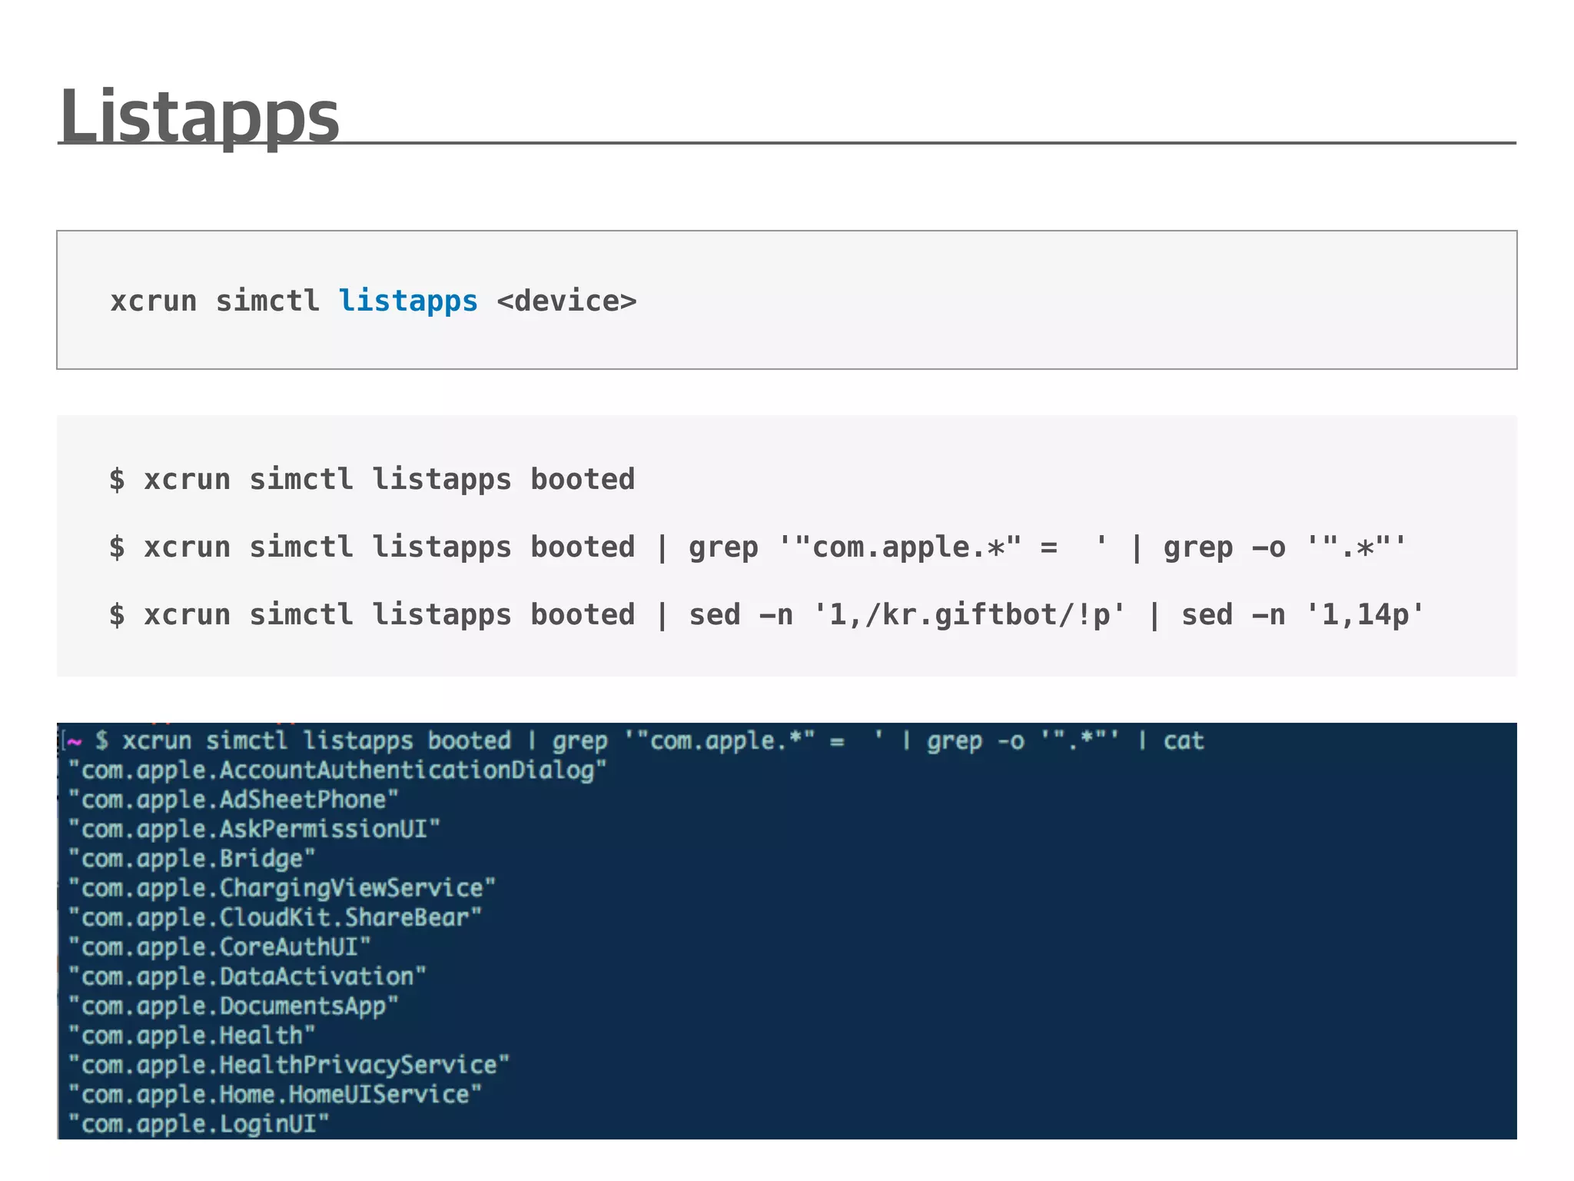Image resolution: width=1574 pixels, height=1181 pixels.
Task: Select com.apple.ChargingViewService output line
Action: coord(281,888)
